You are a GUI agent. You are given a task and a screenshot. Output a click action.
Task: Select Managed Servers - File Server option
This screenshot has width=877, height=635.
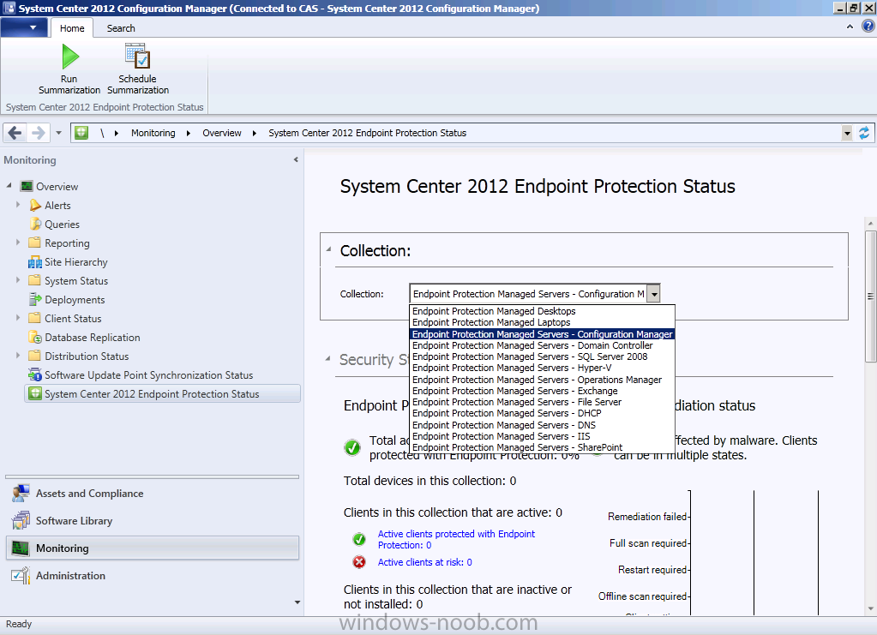tap(542, 402)
